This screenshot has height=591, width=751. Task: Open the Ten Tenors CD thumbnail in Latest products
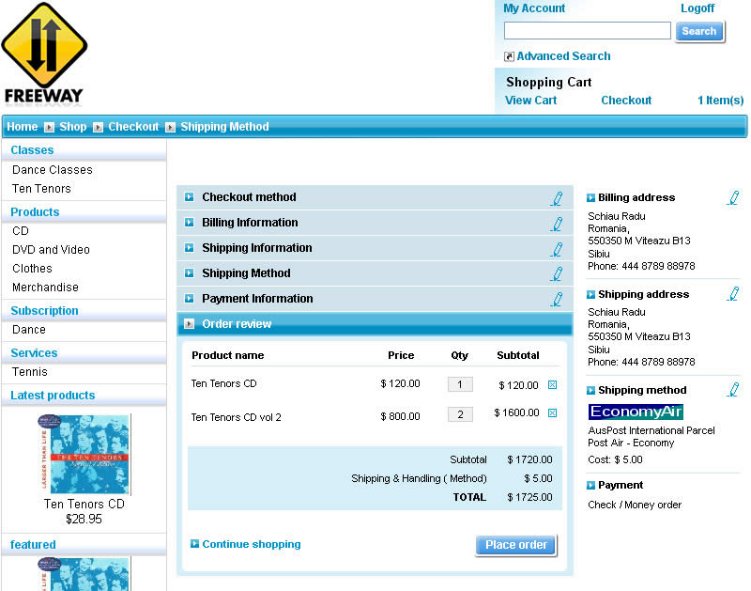[x=84, y=455]
